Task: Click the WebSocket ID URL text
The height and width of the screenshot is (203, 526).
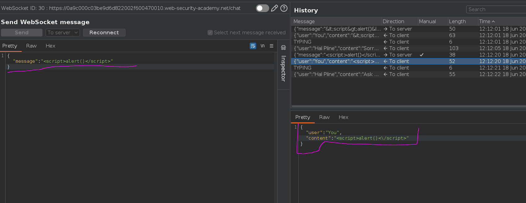Action: click(121, 8)
